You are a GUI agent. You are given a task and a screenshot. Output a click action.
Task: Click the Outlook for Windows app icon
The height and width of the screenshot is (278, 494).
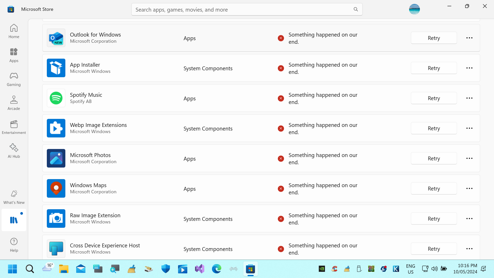pyautogui.click(x=56, y=38)
